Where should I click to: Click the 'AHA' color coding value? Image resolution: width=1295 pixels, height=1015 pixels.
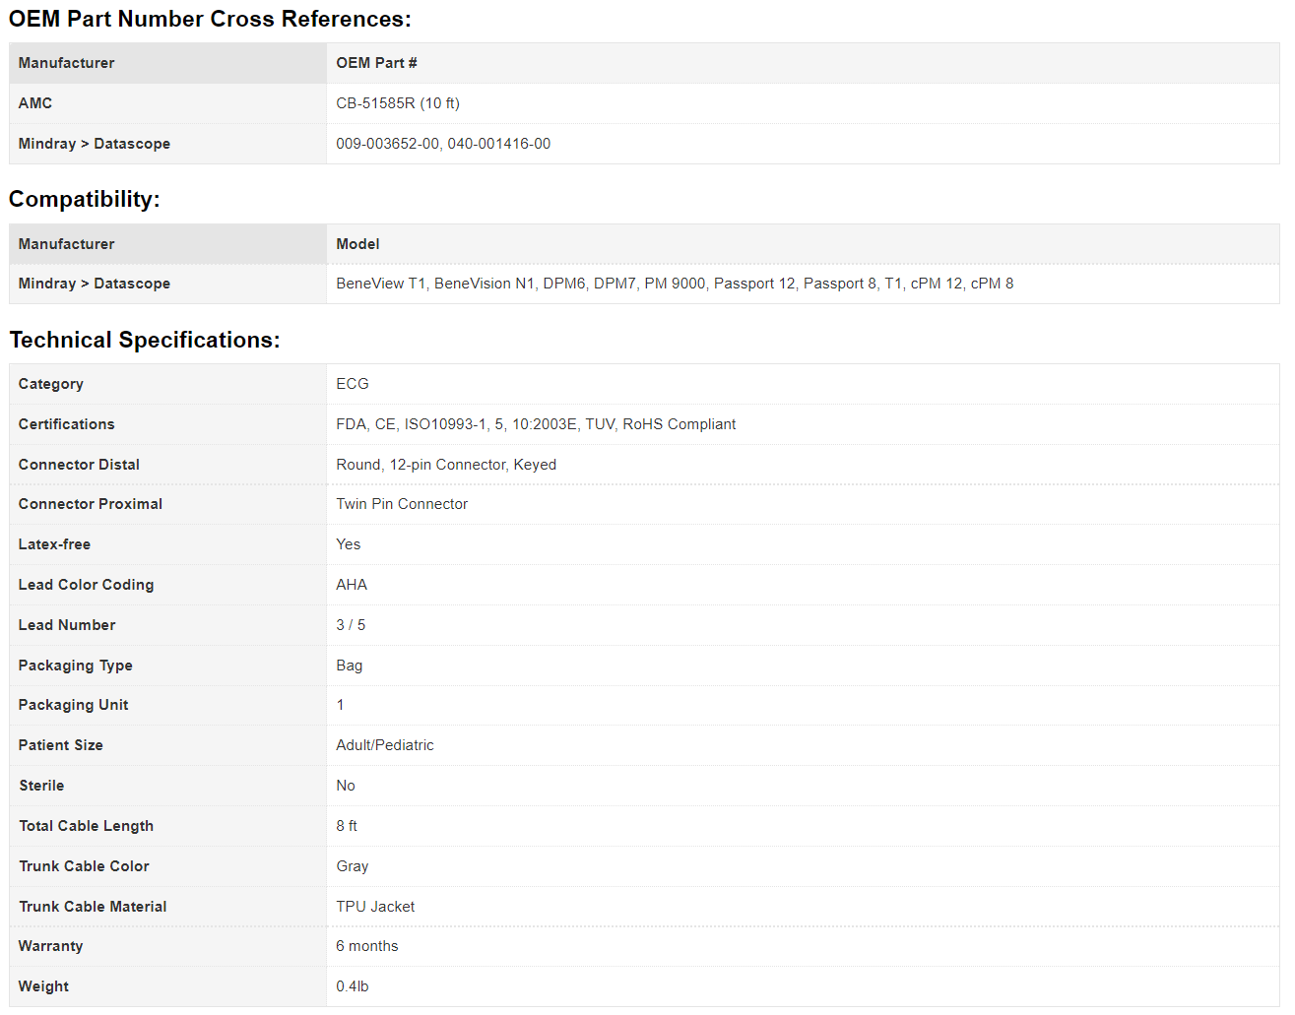(352, 585)
